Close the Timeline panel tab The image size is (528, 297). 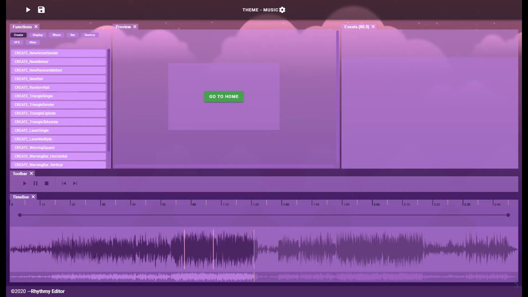33,197
